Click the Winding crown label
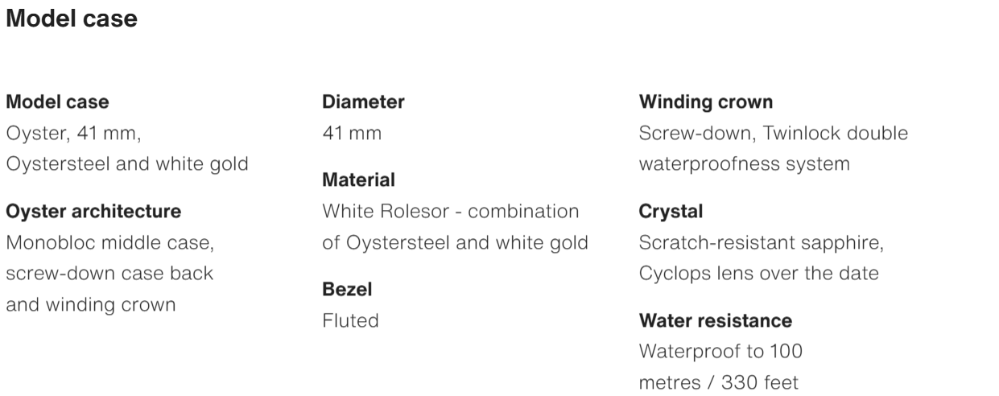This screenshot has height=396, width=999. tap(705, 102)
